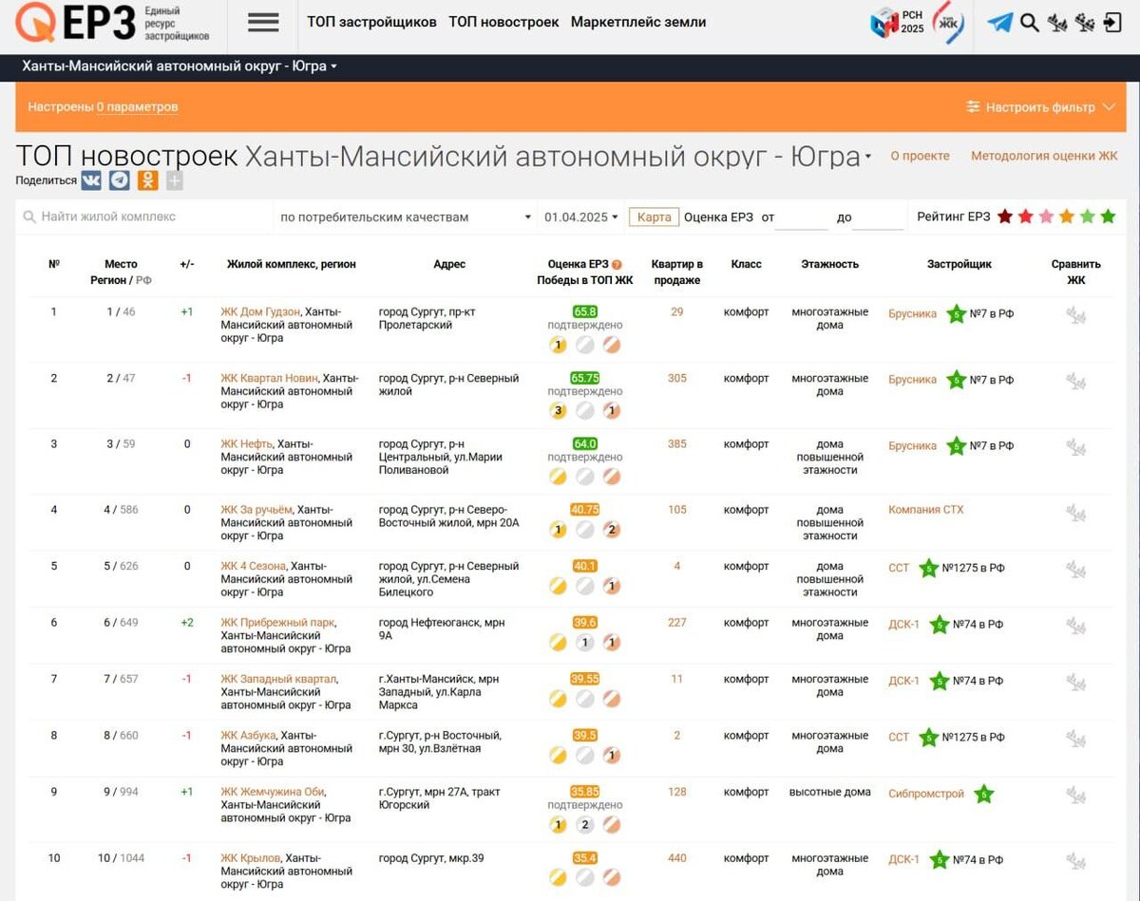Focus the Найти жилой комплекс search field
The image size is (1140, 901).
144,217
